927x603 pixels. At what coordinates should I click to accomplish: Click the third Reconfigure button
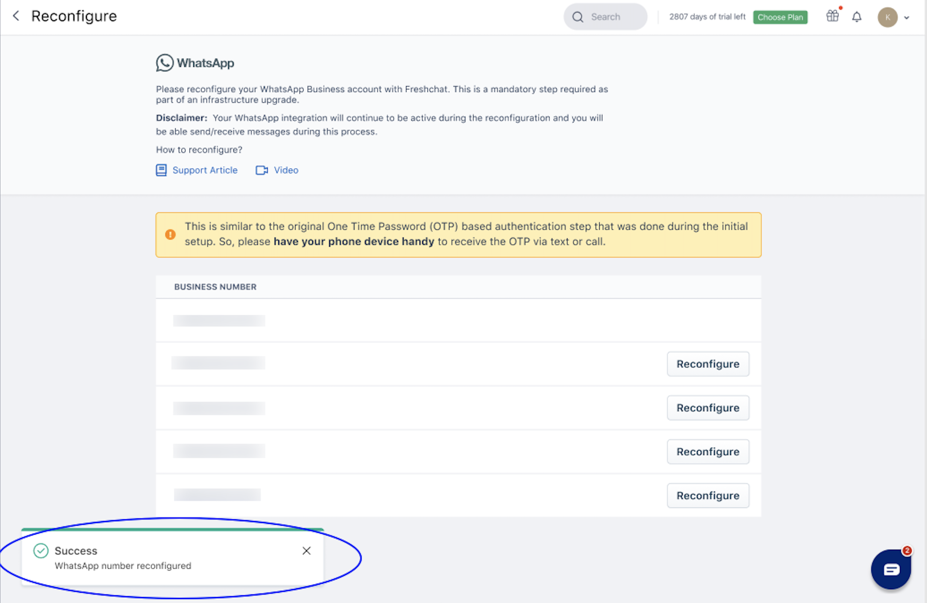(x=707, y=452)
